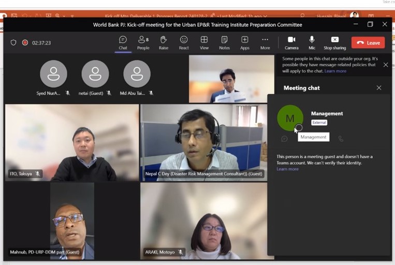
Task: Click the chat icon under Management
Action: pos(284,139)
